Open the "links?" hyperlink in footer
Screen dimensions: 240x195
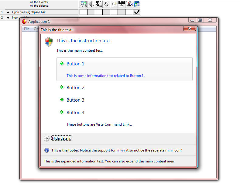(121, 150)
